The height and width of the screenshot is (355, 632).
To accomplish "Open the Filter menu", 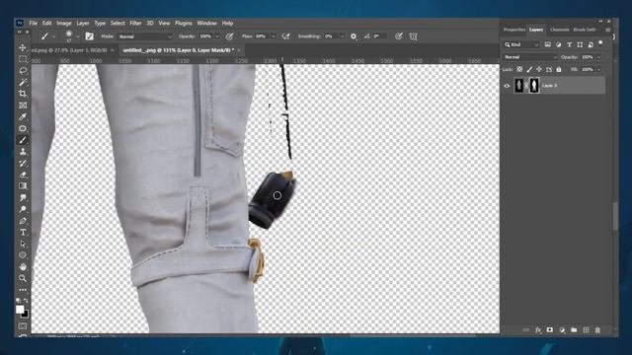I will (135, 24).
